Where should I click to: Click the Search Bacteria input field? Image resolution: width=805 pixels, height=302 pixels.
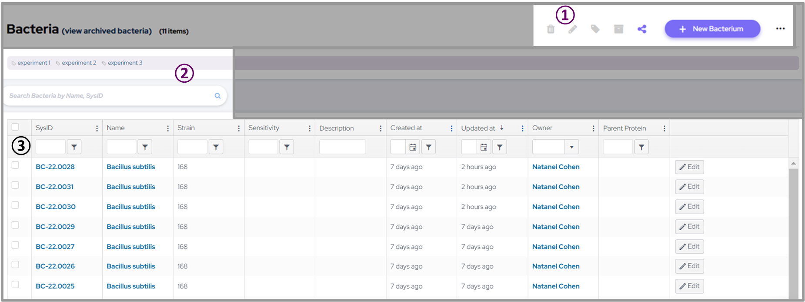coord(109,96)
